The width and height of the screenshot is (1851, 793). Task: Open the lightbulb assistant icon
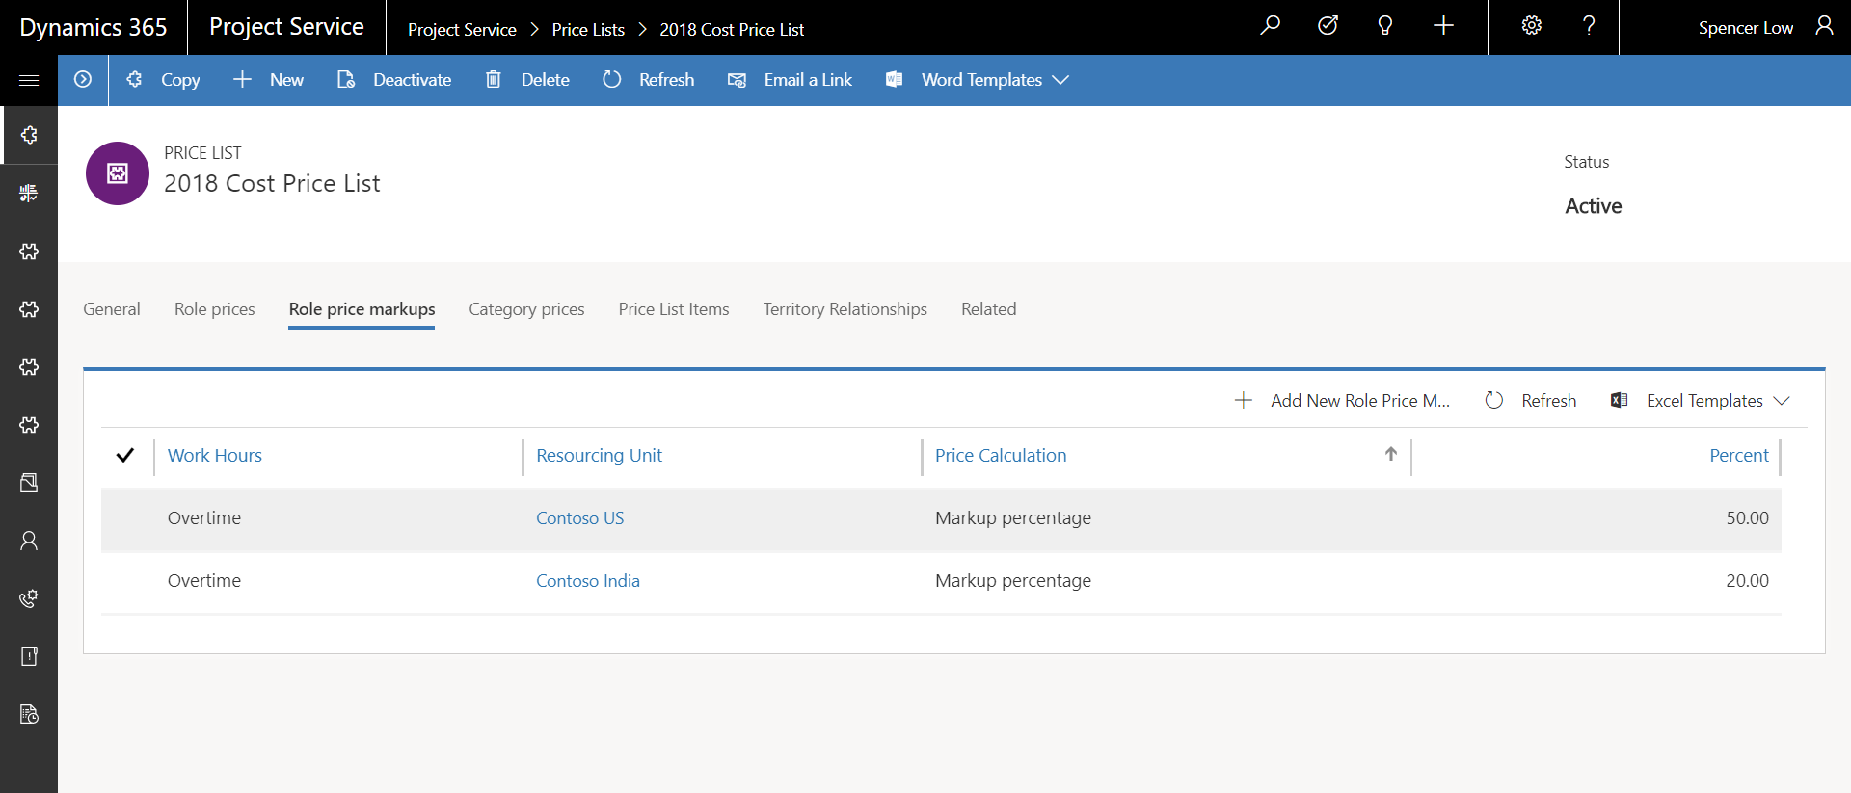point(1385,26)
